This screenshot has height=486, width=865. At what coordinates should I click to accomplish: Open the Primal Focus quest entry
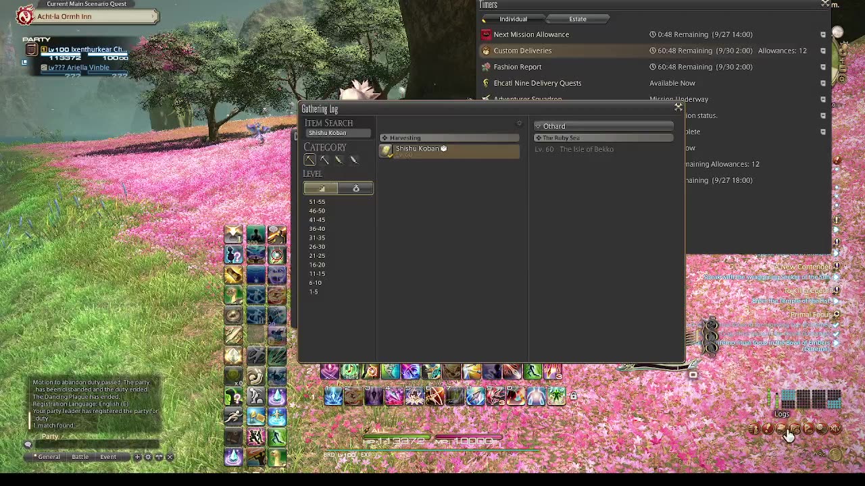[812, 315]
